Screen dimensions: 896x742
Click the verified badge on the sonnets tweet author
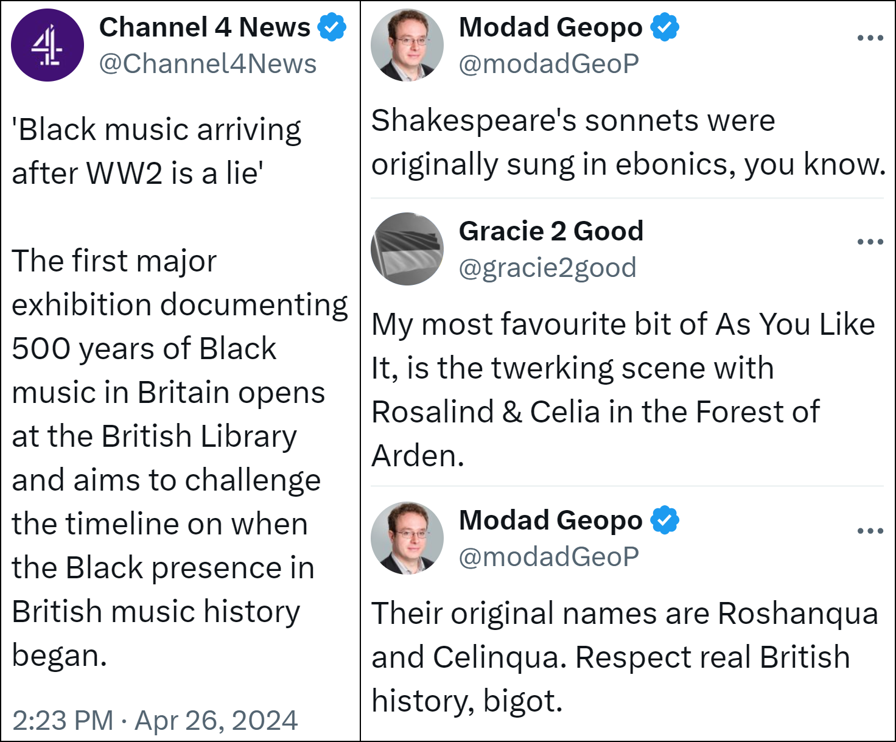tap(665, 27)
